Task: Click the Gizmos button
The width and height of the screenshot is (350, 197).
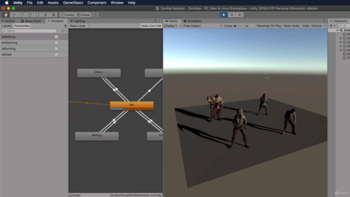Action: (316, 26)
